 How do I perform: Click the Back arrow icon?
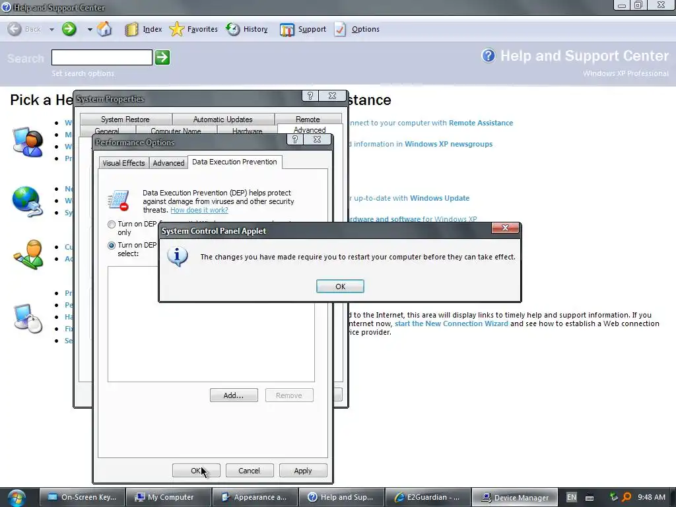[15, 29]
